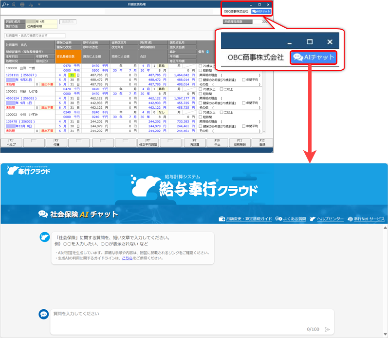Click the total value 1,464,042 円

pos(184,75)
